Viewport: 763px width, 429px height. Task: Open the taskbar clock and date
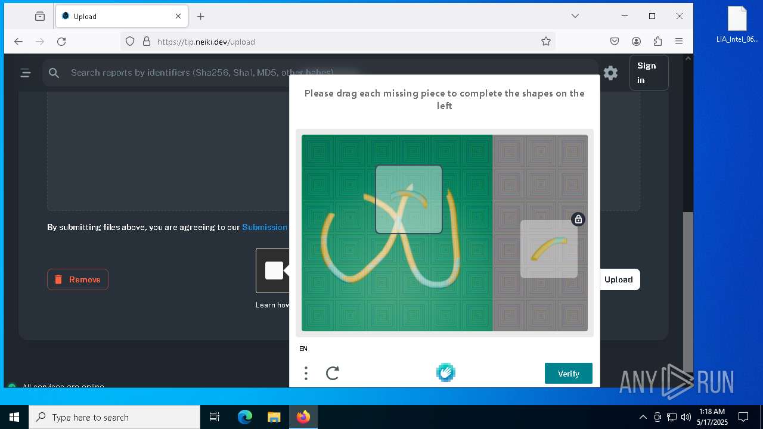[712, 417]
